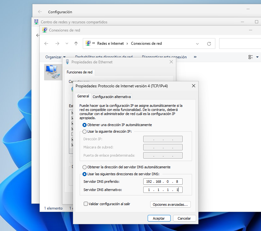Screen dimensions: 261x231
Task: Open view options dropdown arrow
Action: (x=257, y=57)
